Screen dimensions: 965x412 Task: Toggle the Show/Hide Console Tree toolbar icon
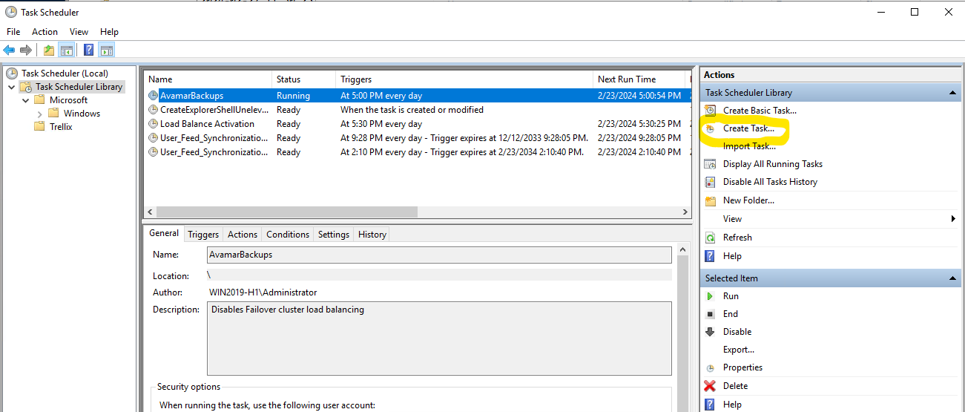click(66, 50)
